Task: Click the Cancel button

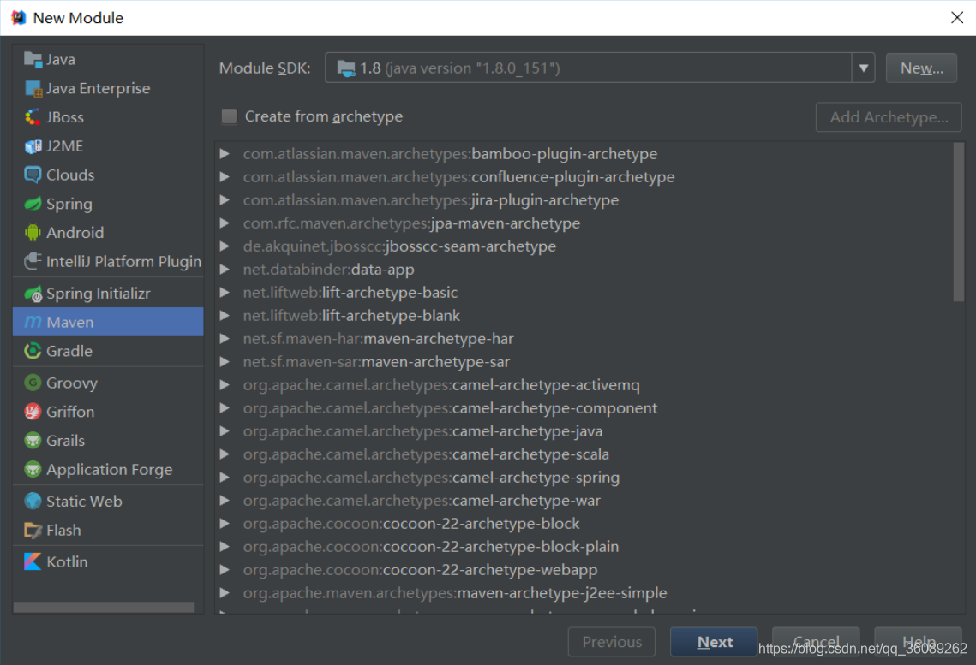Action: coord(816,642)
